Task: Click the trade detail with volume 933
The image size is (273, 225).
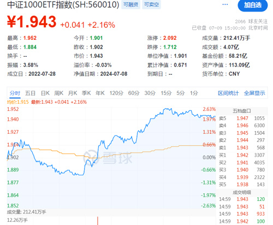Action: click(242, 214)
